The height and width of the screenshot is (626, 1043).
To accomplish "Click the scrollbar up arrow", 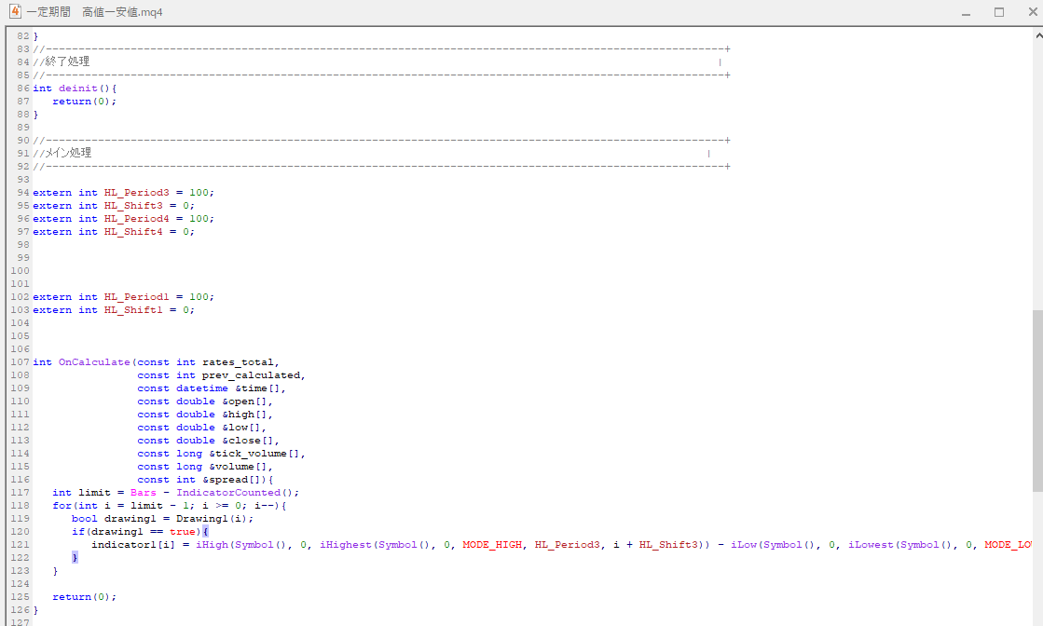I will coord(1036,34).
